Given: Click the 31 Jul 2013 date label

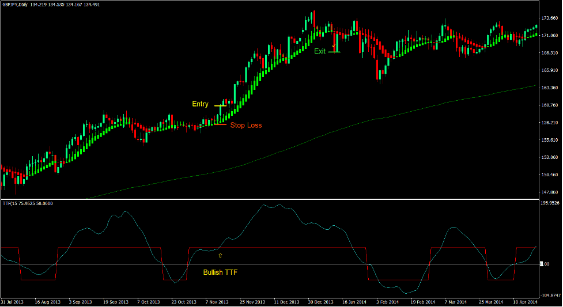Looking at the screenshot, I should tap(12, 302).
